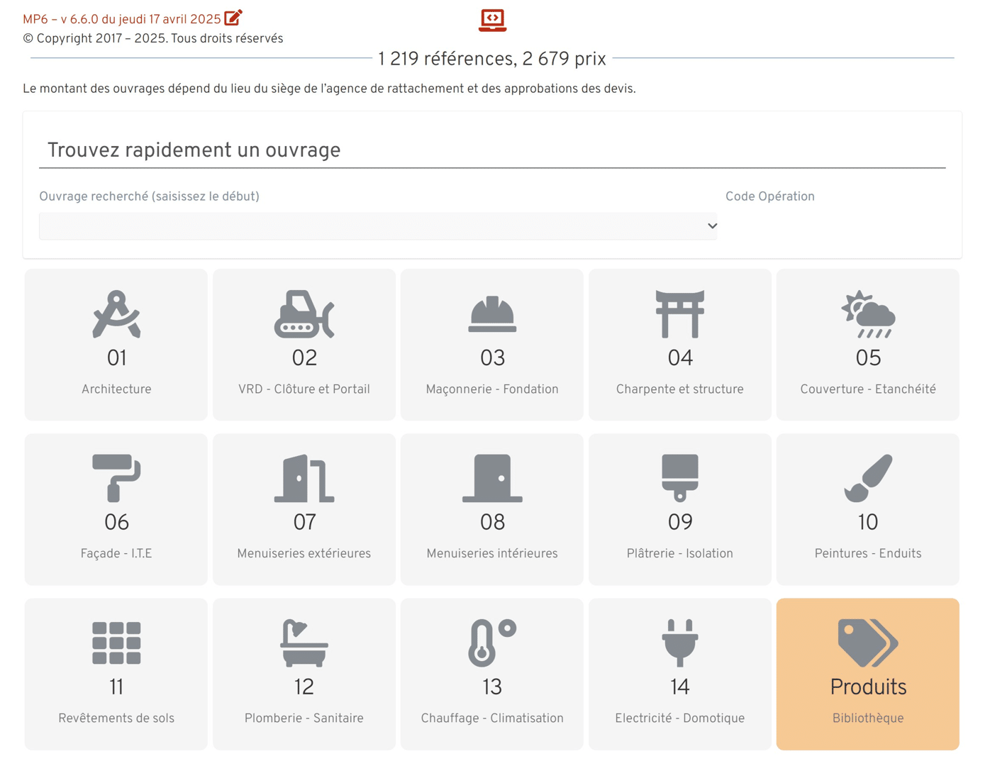990x766 pixels.
Task: Open the 01 Architecture compass icon
Action: pyautogui.click(x=116, y=314)
